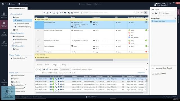Click back arrow in Objects panel
The height and width of the screenshot is (101, 180).
coord(153,13)
